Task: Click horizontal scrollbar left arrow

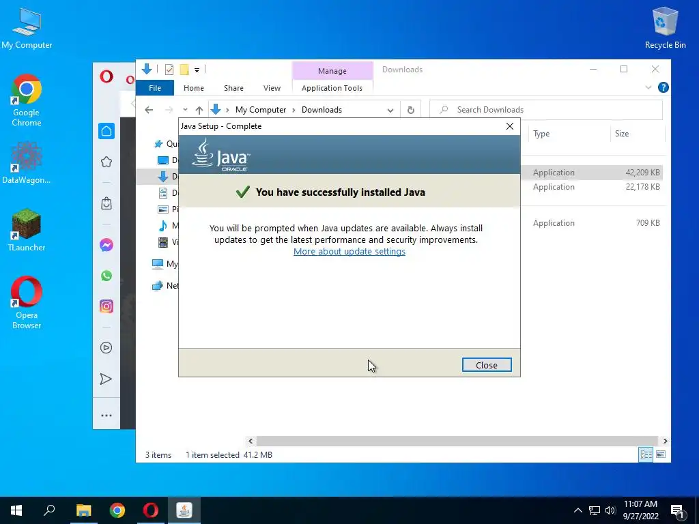Action: pyautogui.click(x=251, y=441)
